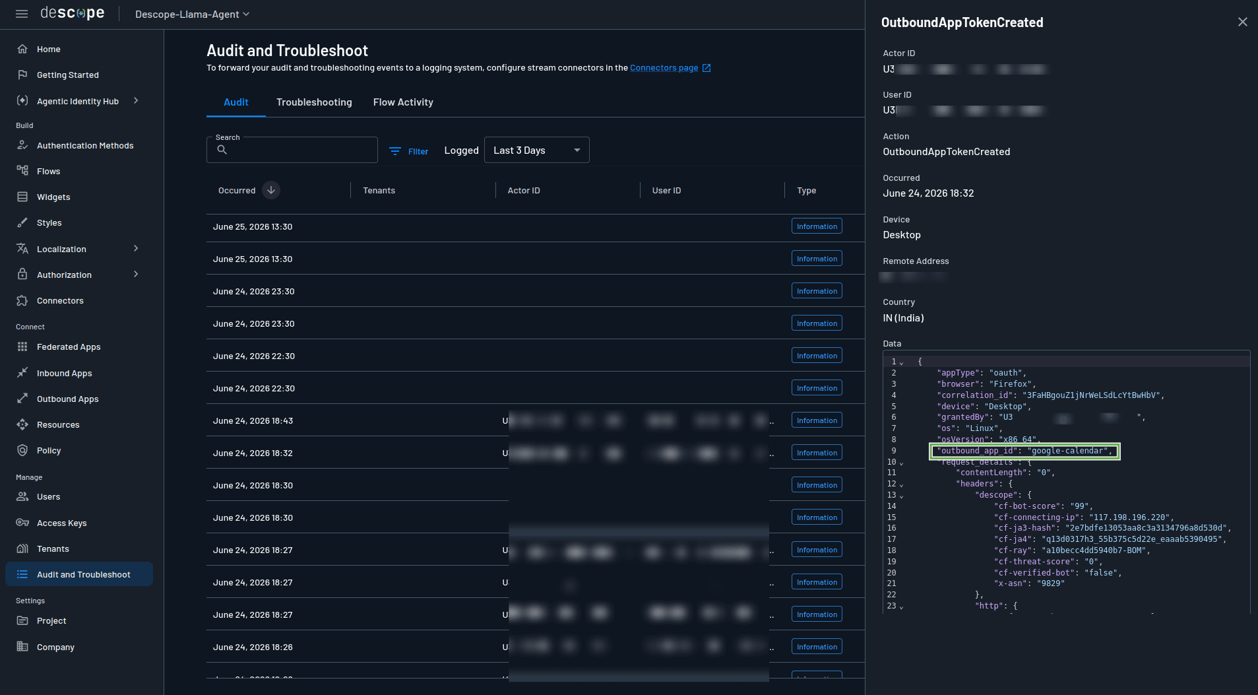Click the Authentication Methods icon

click(22, 145)
